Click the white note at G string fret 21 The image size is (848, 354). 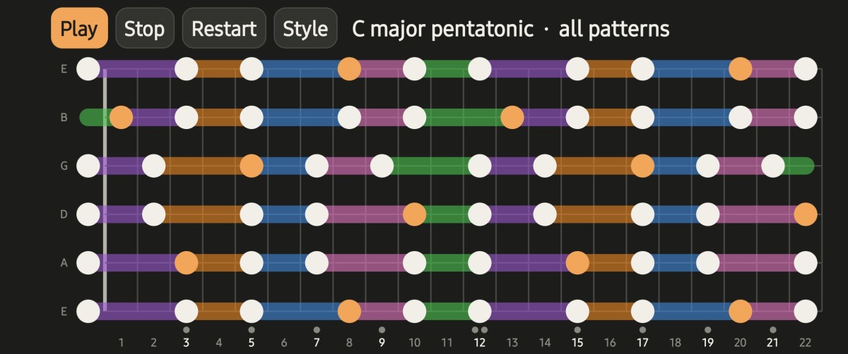773,166
